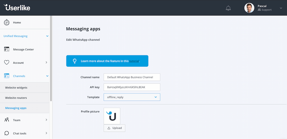Image resolution: width=287 pixels, height=139 pixels.
Task: Click the Home compass icon
Action: coord(7,22)
